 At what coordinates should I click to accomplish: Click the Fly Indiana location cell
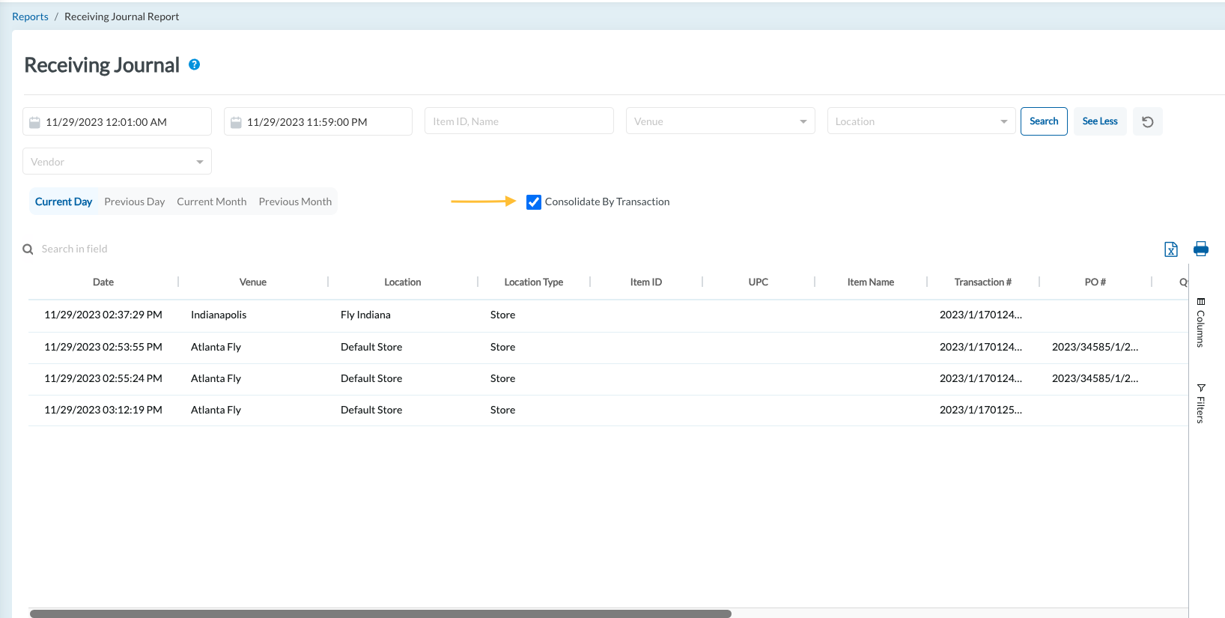[365, 315]
